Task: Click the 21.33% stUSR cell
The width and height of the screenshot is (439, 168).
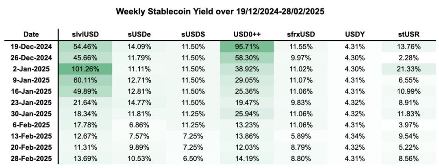Action: click(409, 69)
